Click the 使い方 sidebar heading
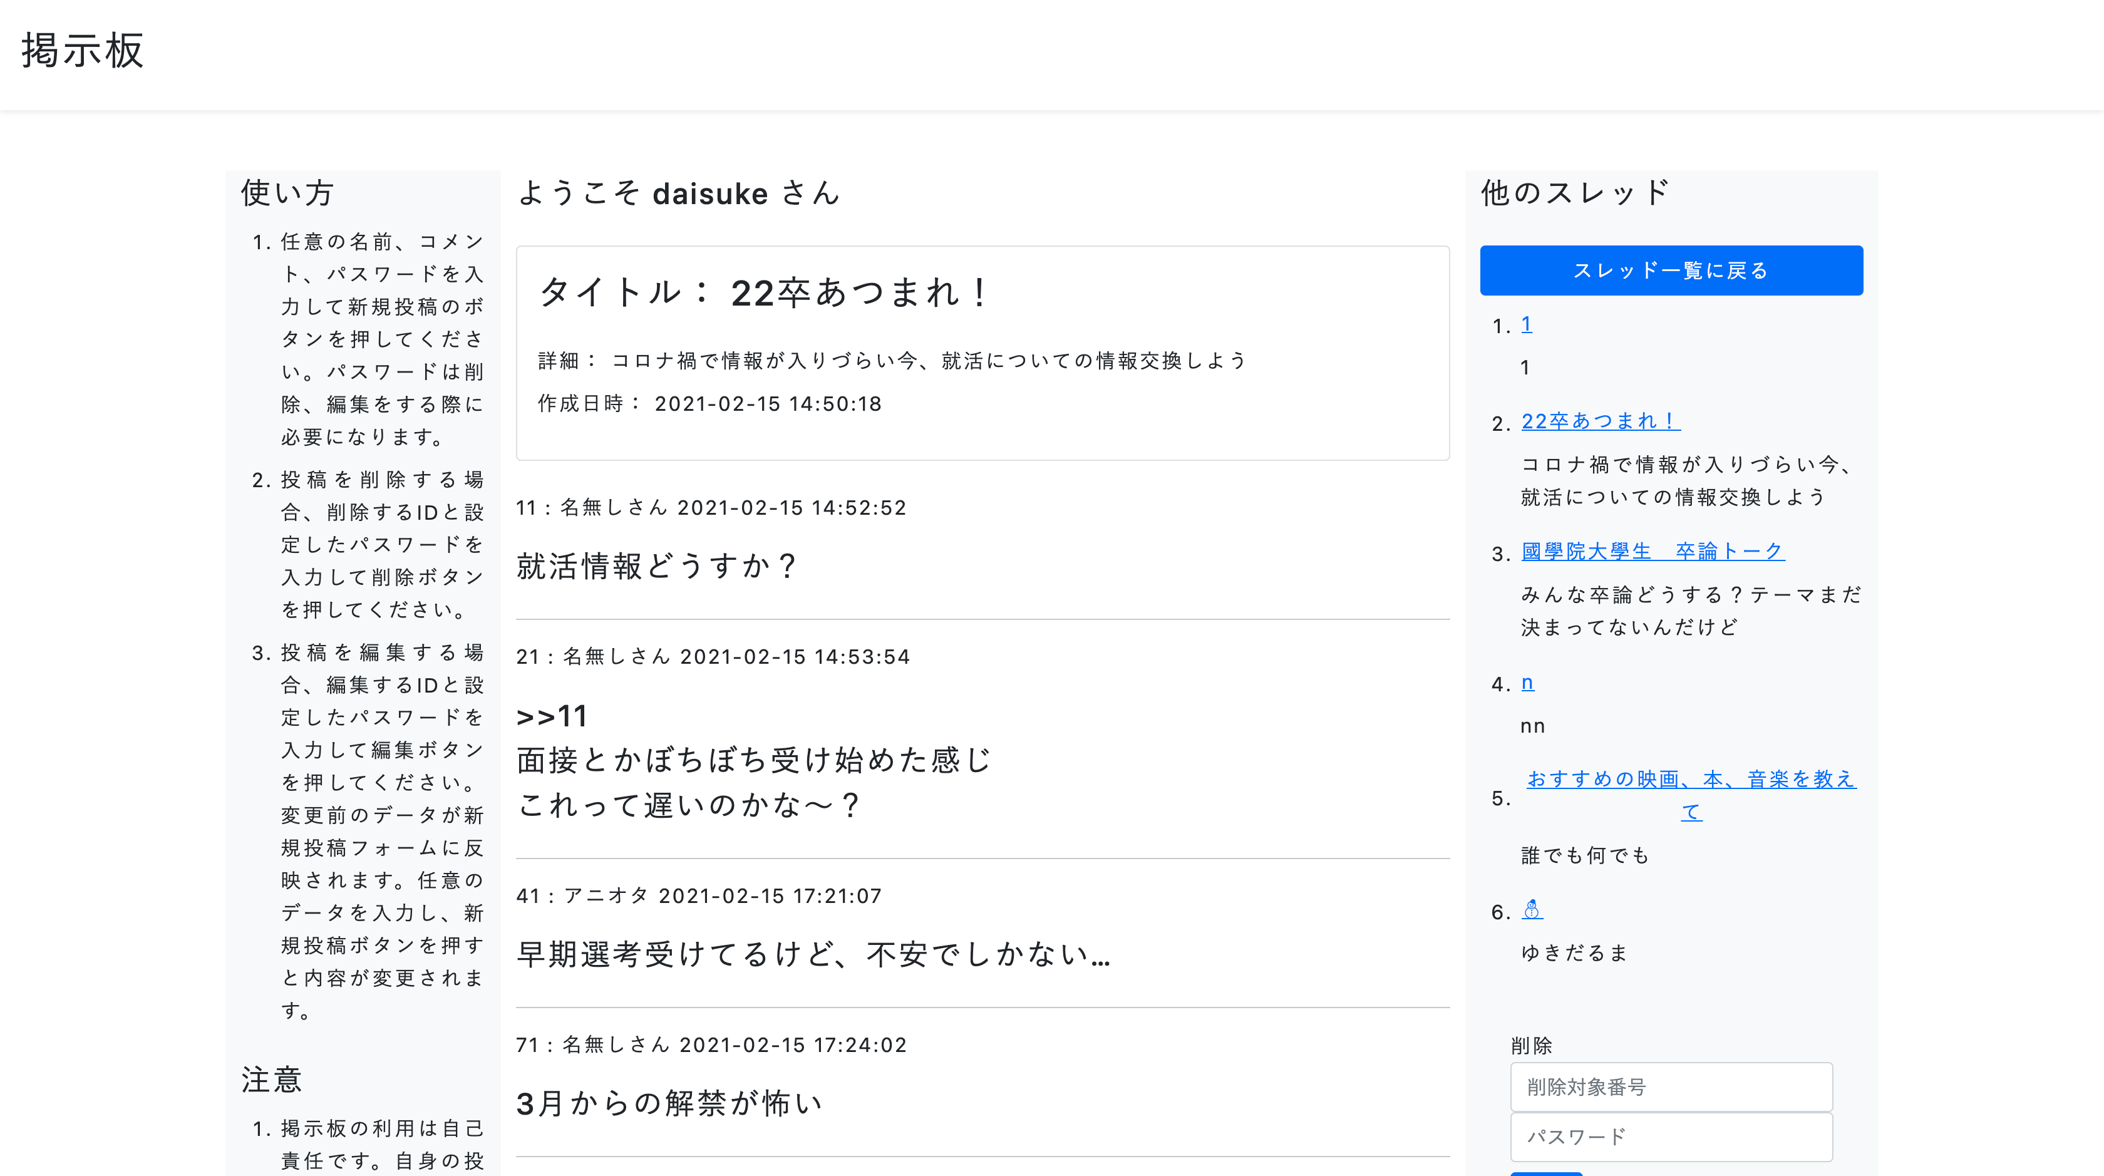Image resolution: width=2104 pixels, height=1176 pixels. point(287,193)
